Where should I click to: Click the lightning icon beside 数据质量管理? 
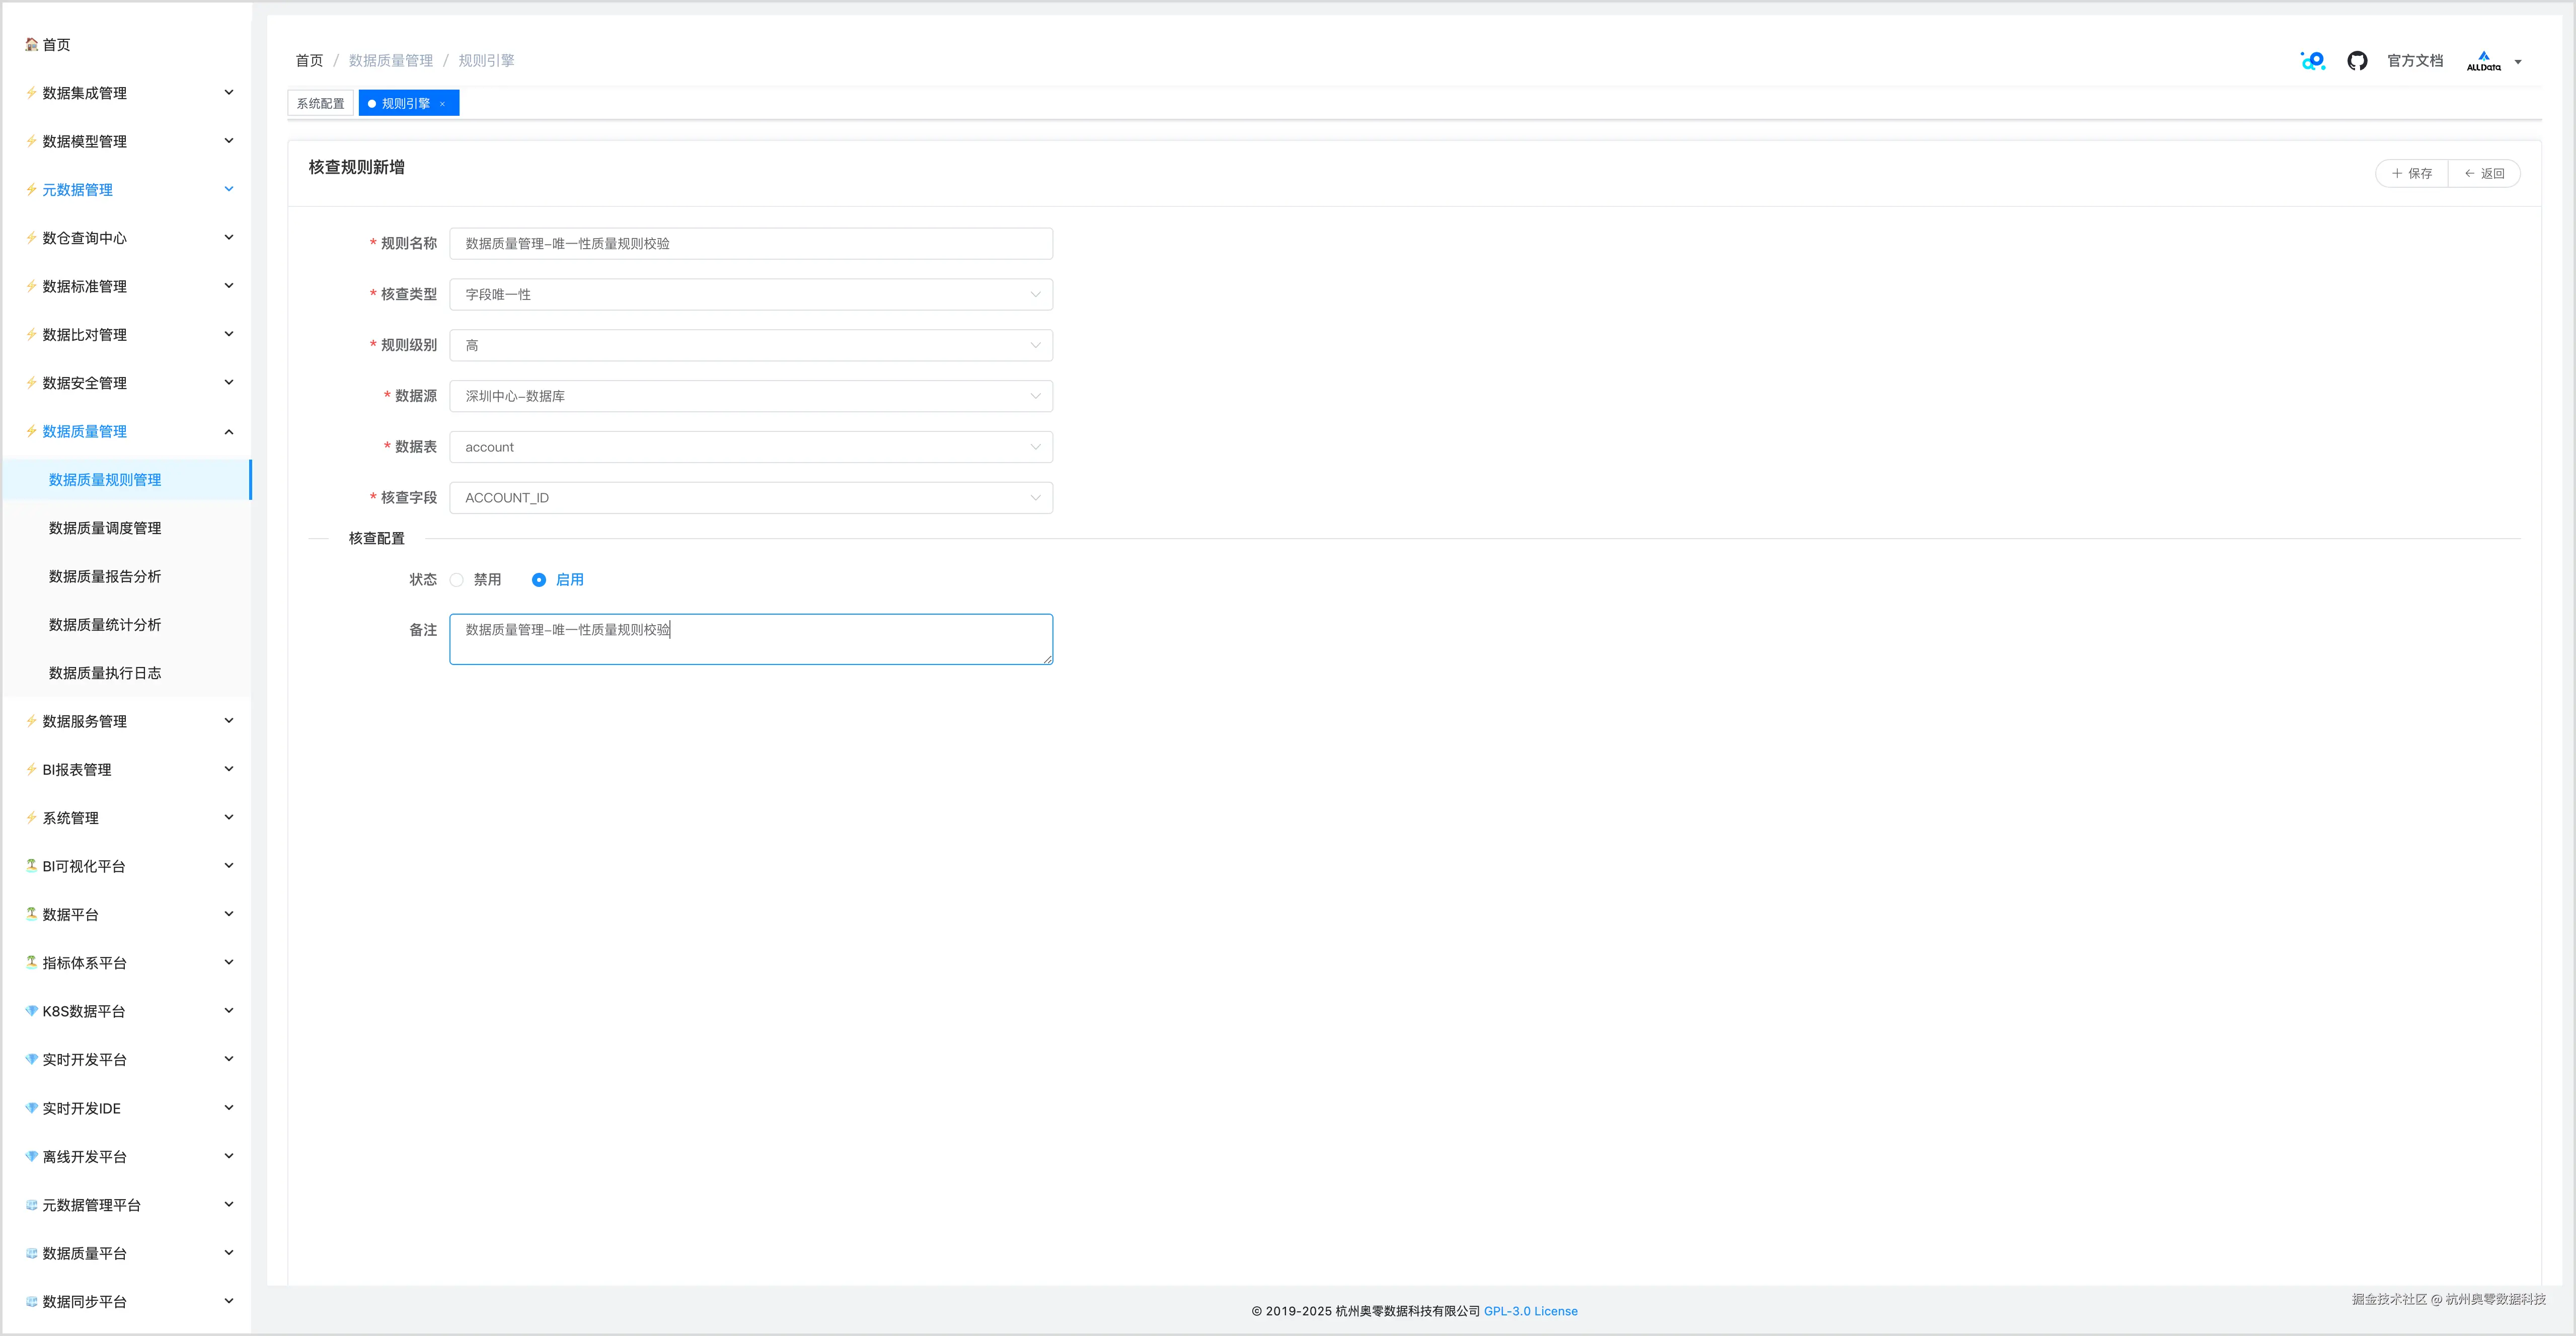(x=32, y=431)
